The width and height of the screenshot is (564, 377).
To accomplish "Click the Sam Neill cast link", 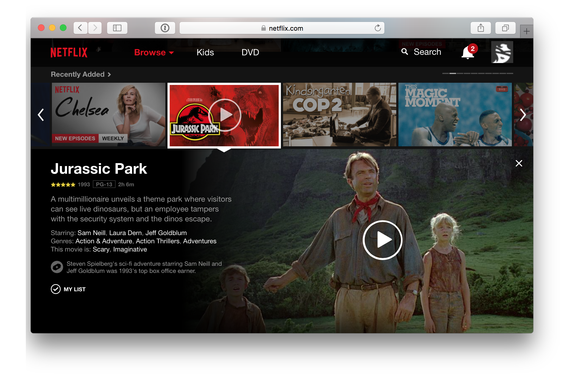I will coord(91,233).
